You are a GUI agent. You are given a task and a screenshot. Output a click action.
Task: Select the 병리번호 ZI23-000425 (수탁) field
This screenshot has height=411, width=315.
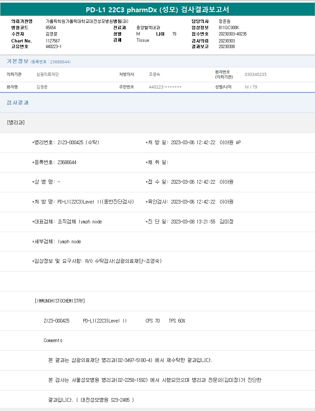[66, 143]
